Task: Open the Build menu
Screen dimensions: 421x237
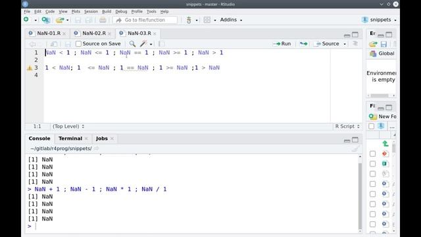Action: pyautogui.click(x=107, y=12)
